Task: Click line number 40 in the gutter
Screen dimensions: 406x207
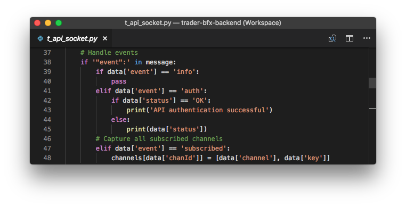Action: 47,81
